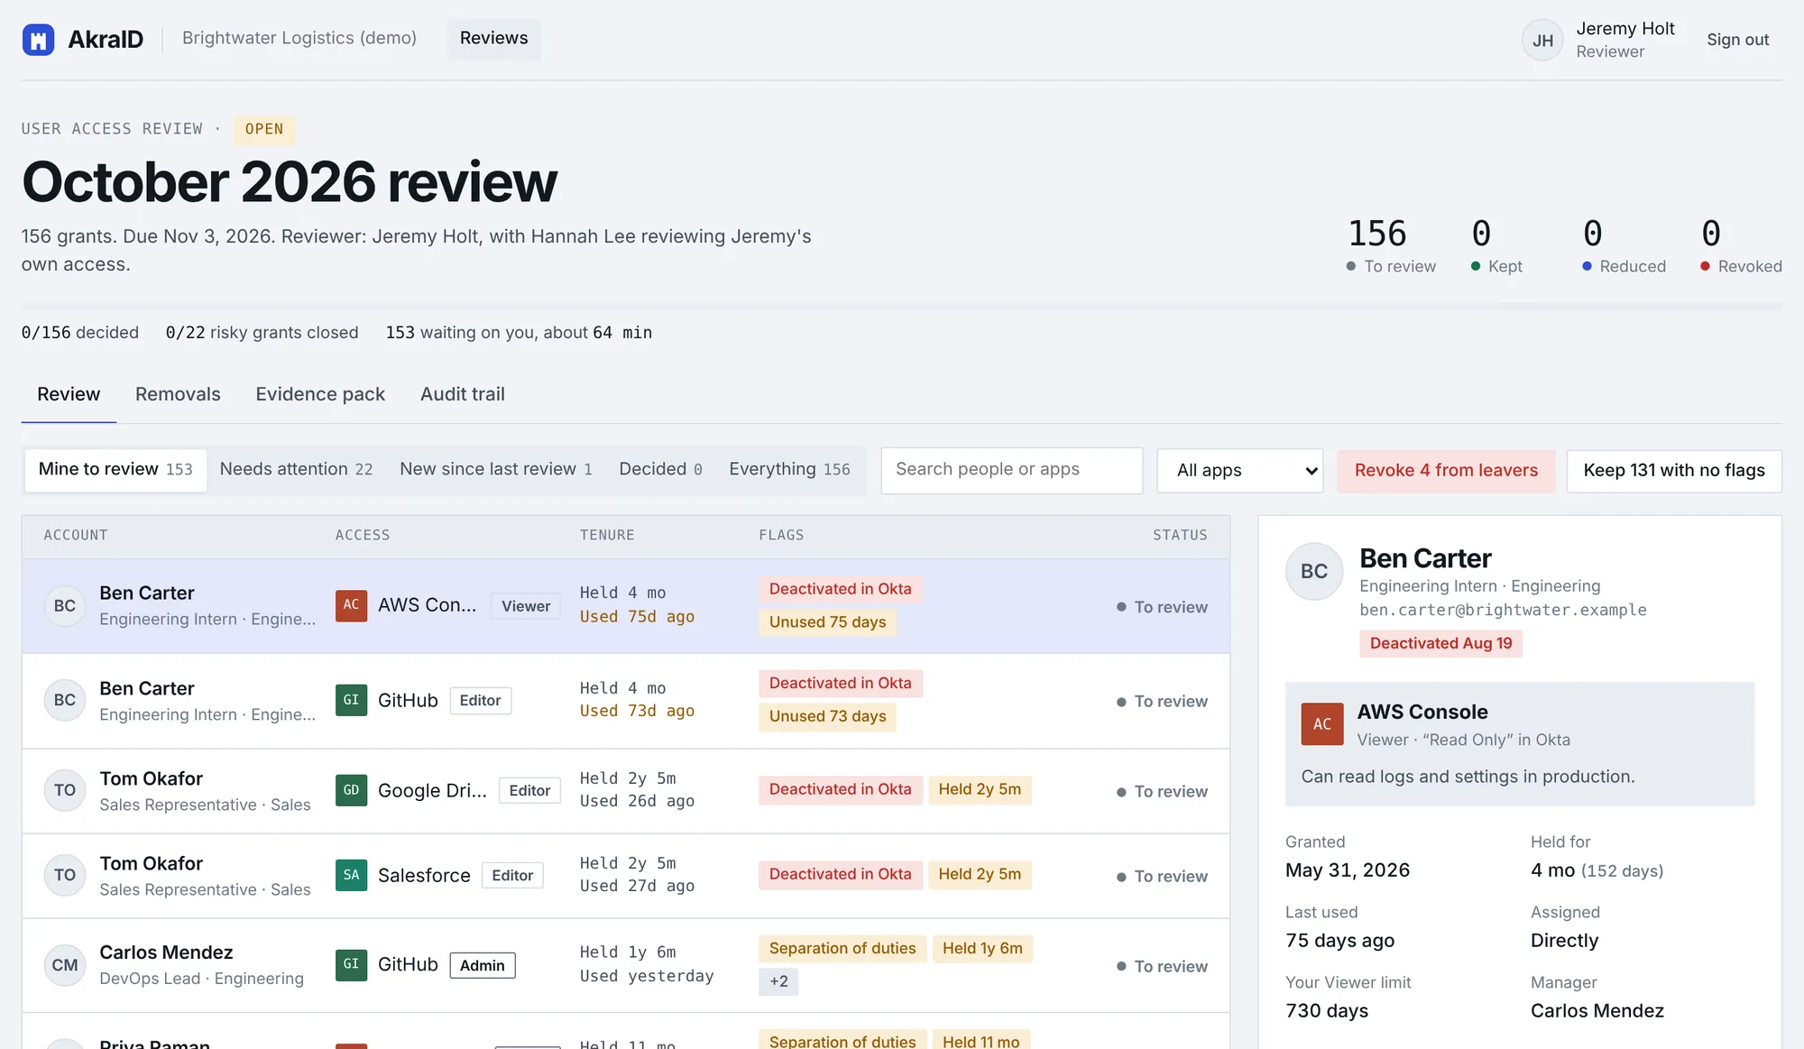The width and height of the screenshot is (1804, 1049).
Task: Click Sign out
Action: 1737,40
